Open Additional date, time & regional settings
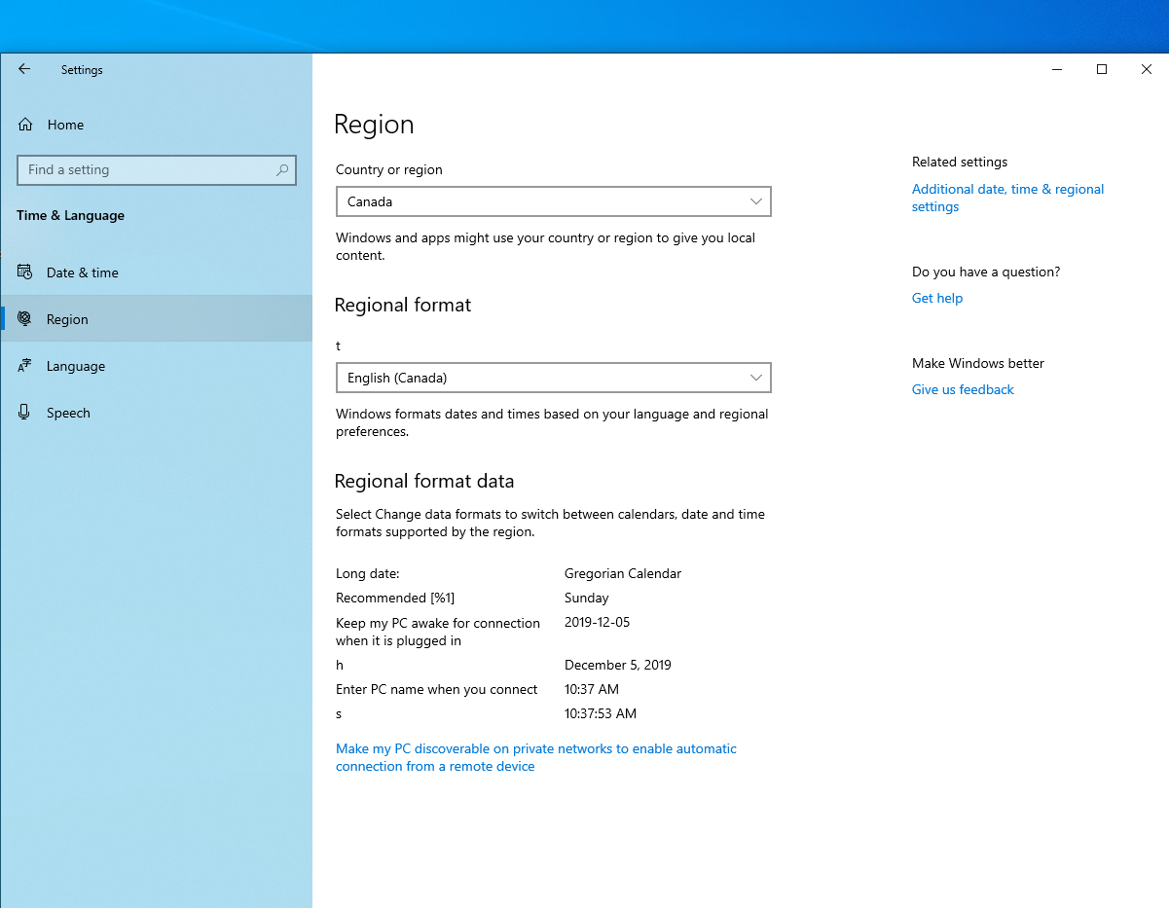Image resolution: width=1169 pixels, height=908 pixels. tap(1007, 198)
